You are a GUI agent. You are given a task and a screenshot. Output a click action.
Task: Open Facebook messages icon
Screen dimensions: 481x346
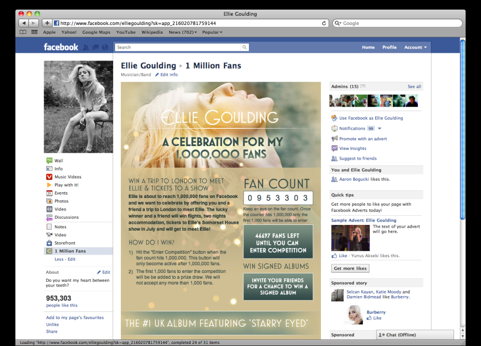coord(95,47)
